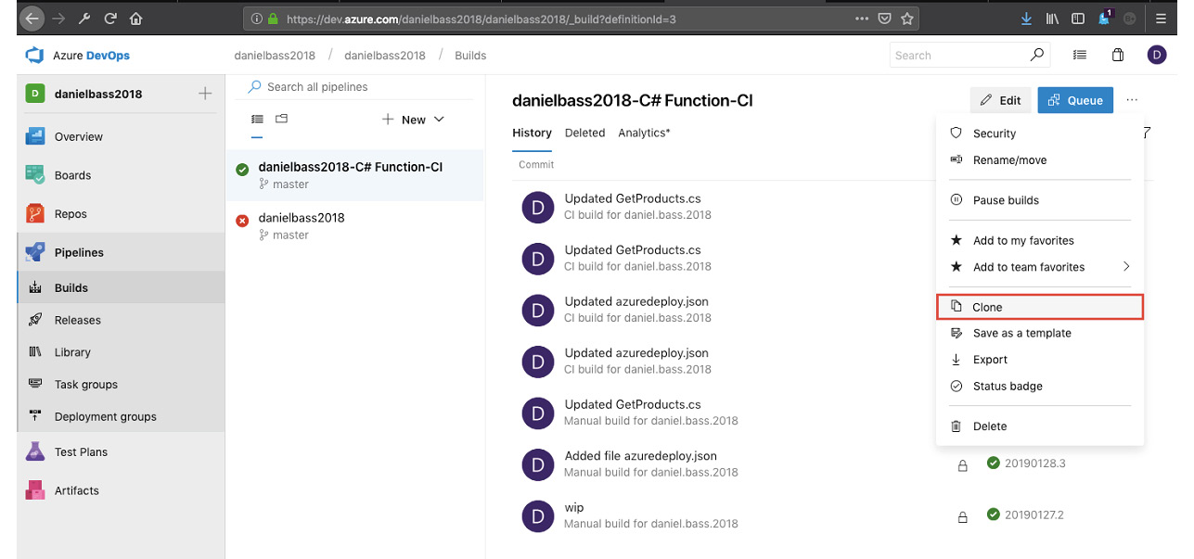The height and width of the screenshot is (559, 1194).
Task: Open Artifacts in the sidebar
Action: pyautogui.click(x=121, y=490)
